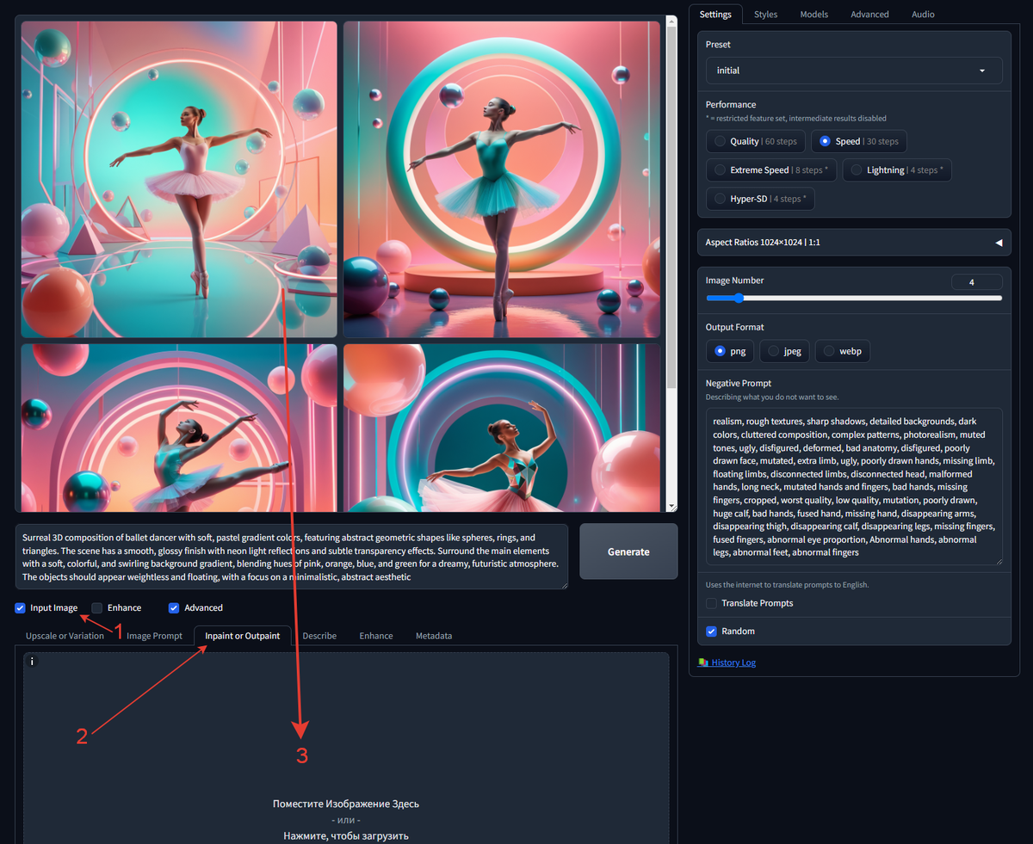
Task: Click into the main prompt text box
Action: click(292, 557)
